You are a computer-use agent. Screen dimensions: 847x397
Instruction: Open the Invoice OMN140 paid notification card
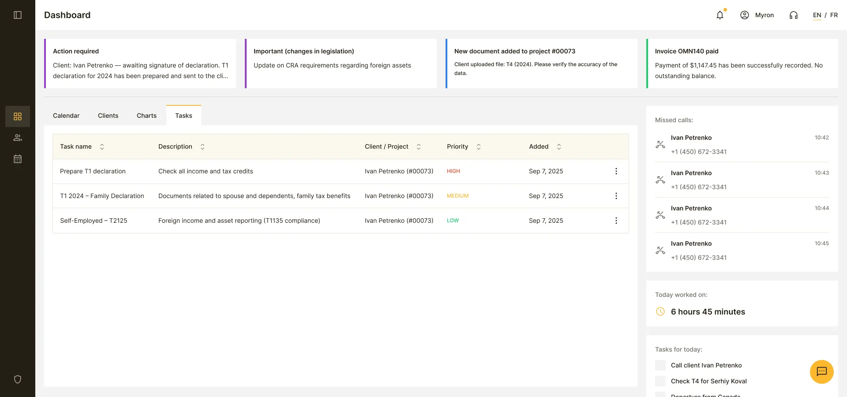coord(742,64)
